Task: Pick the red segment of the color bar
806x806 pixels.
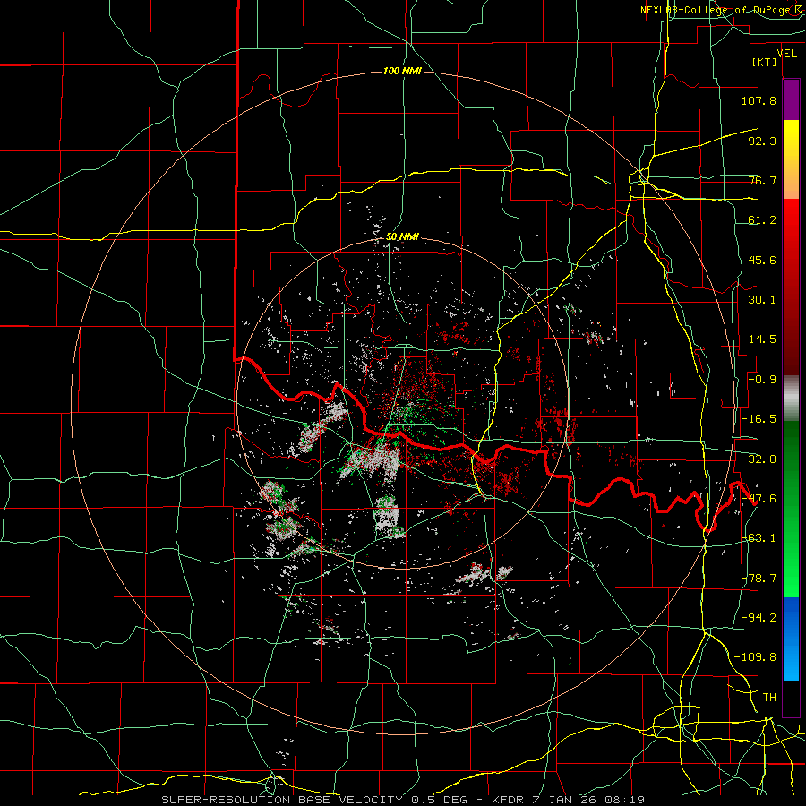Action: point(791,287)
